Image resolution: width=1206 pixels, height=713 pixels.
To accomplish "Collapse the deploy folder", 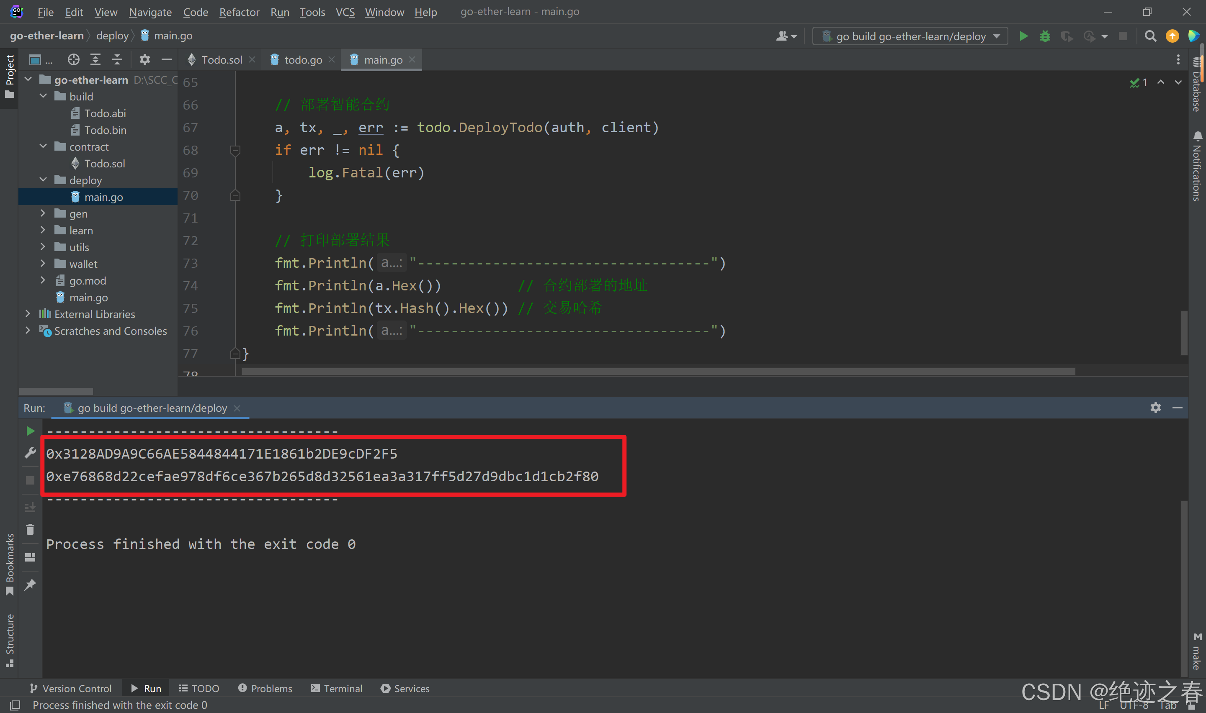I will point(43,180).
